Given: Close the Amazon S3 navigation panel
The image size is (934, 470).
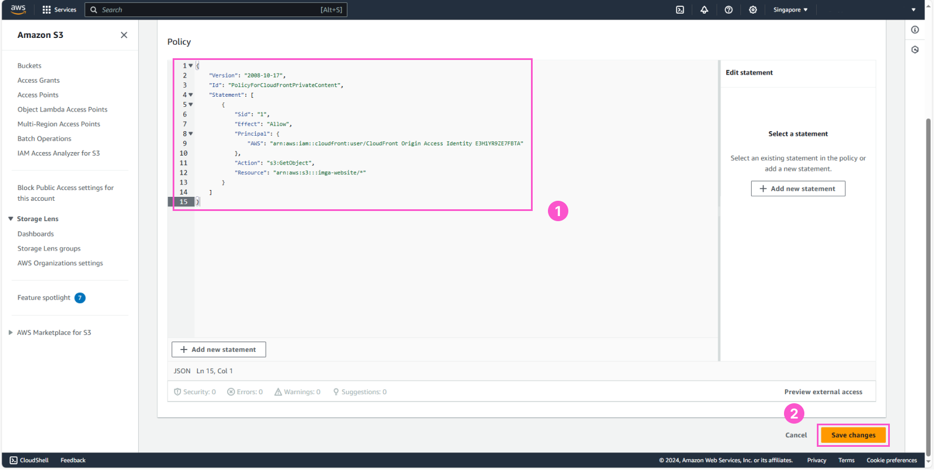Looking at the screenshot, I should pos(124,35).
